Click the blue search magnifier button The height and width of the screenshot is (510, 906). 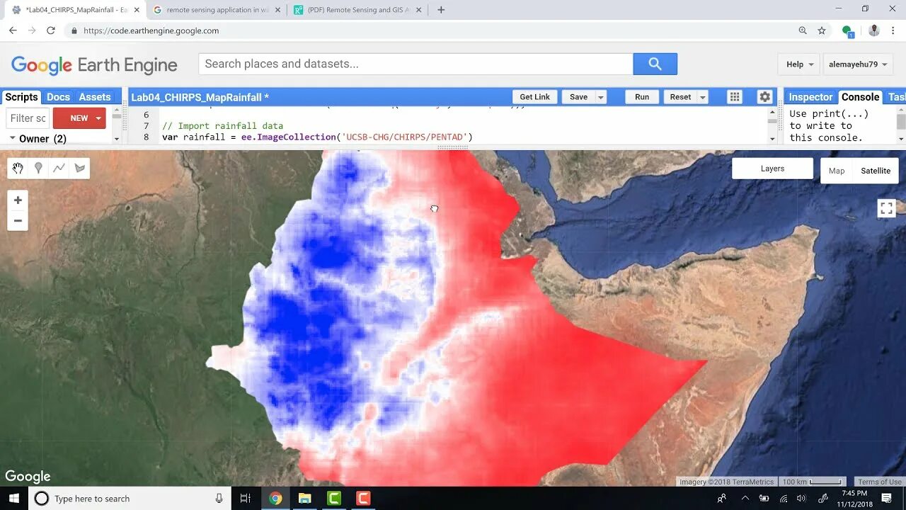coord(655,64)
